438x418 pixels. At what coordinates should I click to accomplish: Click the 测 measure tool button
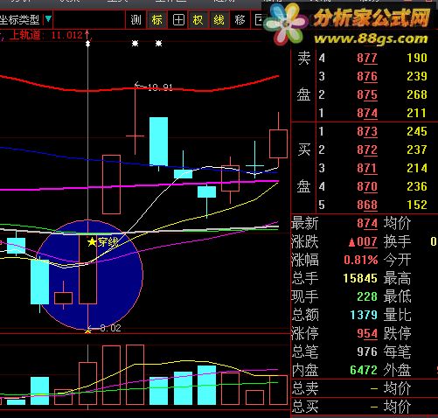click(x=136, y=20)
